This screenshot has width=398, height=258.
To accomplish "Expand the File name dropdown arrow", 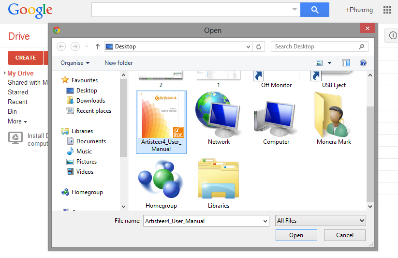I will [x=265, y=221].
